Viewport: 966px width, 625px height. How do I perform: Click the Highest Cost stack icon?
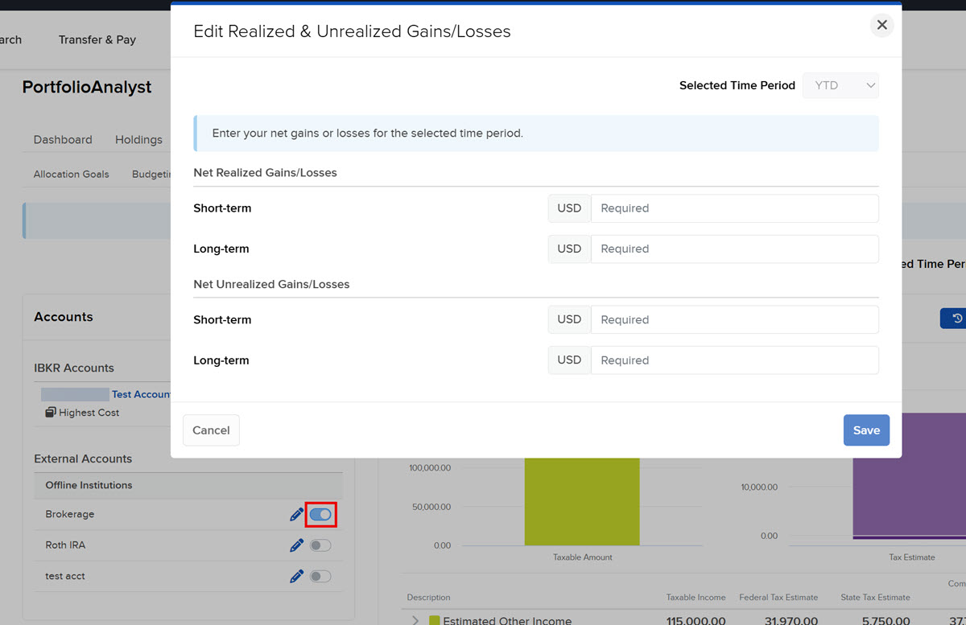51,413
